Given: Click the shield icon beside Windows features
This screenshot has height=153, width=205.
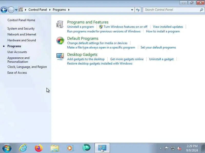Looking at the screenshot, I should pos(101,27).
